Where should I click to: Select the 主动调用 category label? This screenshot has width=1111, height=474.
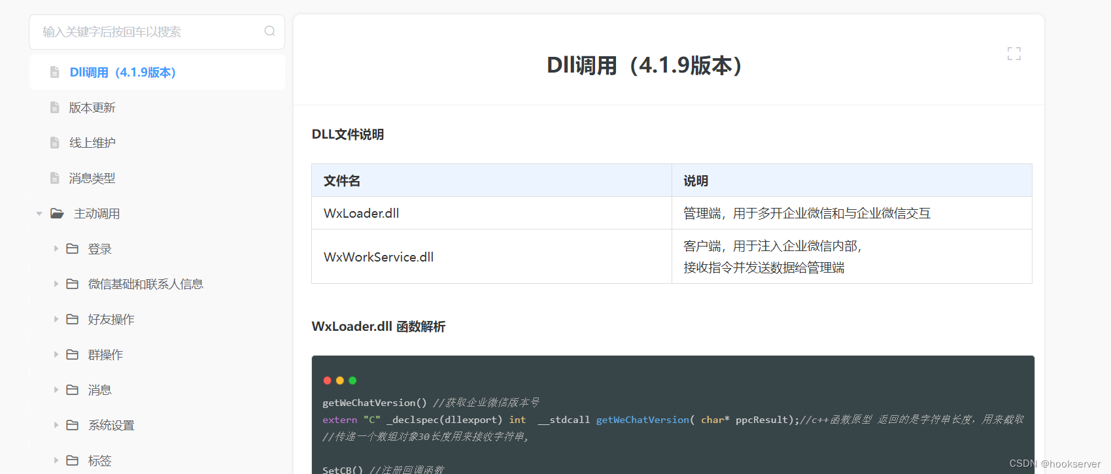tap(97, 213)
